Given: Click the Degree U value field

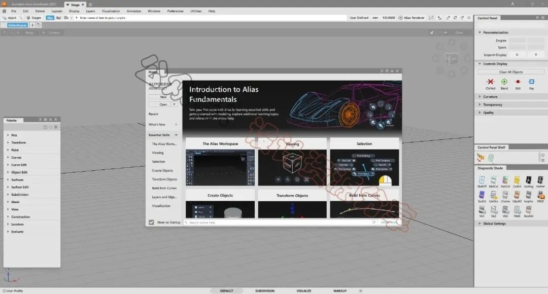Looking at the screenshot, I should pyautogui.click(x=517, y=41).
